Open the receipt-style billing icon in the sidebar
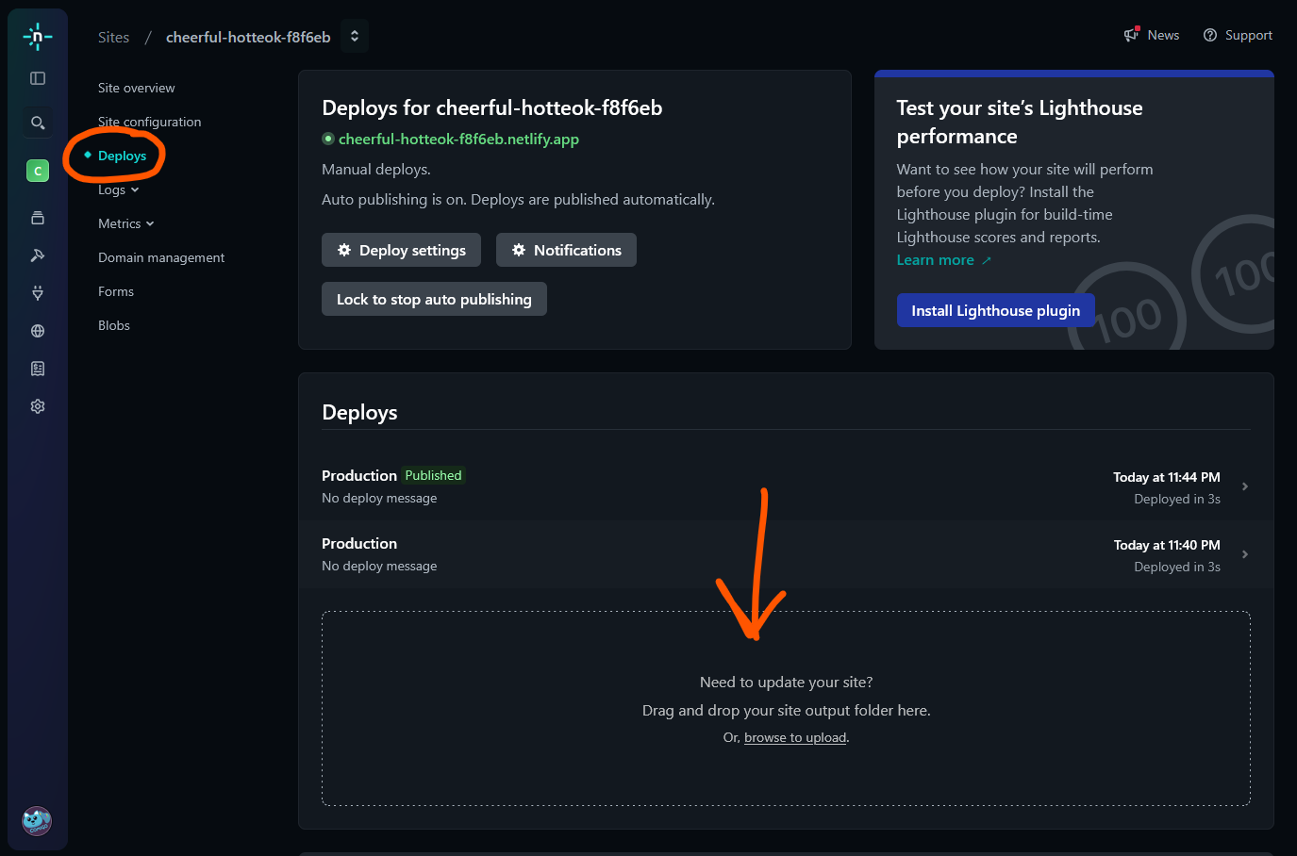This screenshot has width=1297, height=856. pyautogui.click(x=38, y=369)
